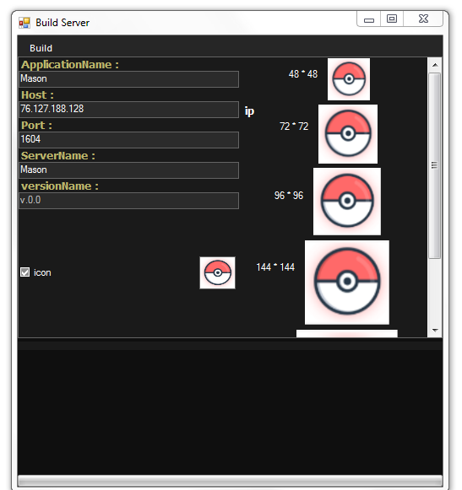Screen dimensions: 462x490
Task: Click the partially visible icon preview at the bottom
Action: (347, 333)
